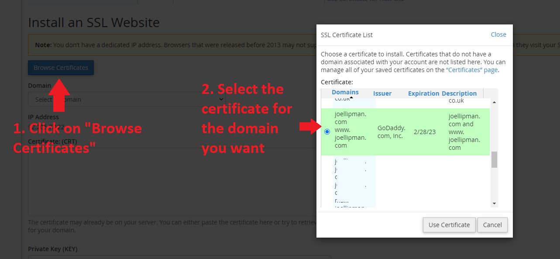Cancel the SSL Certificate List dialog

tap(492, 225)
